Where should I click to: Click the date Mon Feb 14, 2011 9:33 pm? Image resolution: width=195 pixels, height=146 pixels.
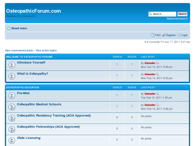[x=157, y=78]
